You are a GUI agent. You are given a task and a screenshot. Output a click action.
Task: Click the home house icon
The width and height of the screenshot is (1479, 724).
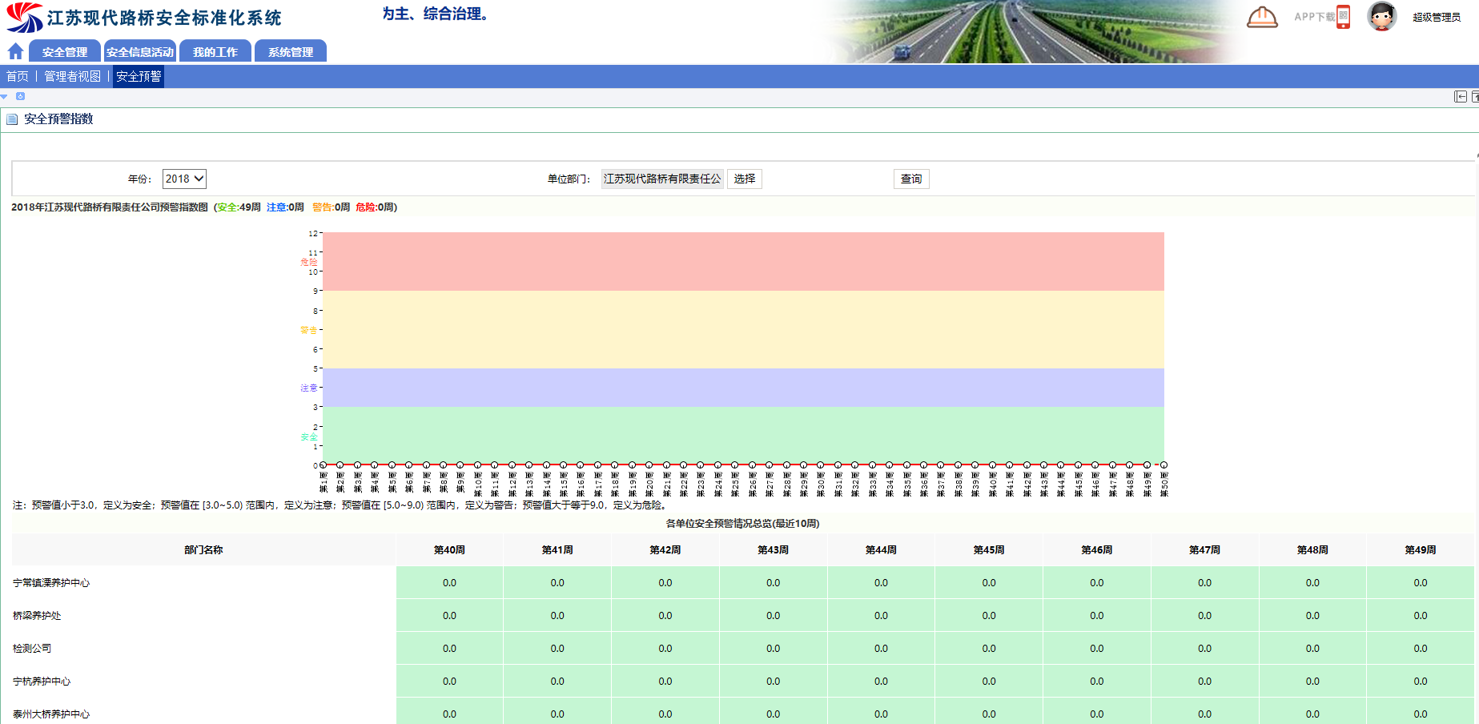tap(15, 52)
